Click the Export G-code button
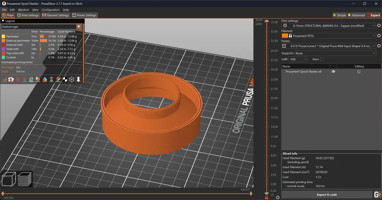The width and height of the screenshot is (382, 200). [327, 194]
